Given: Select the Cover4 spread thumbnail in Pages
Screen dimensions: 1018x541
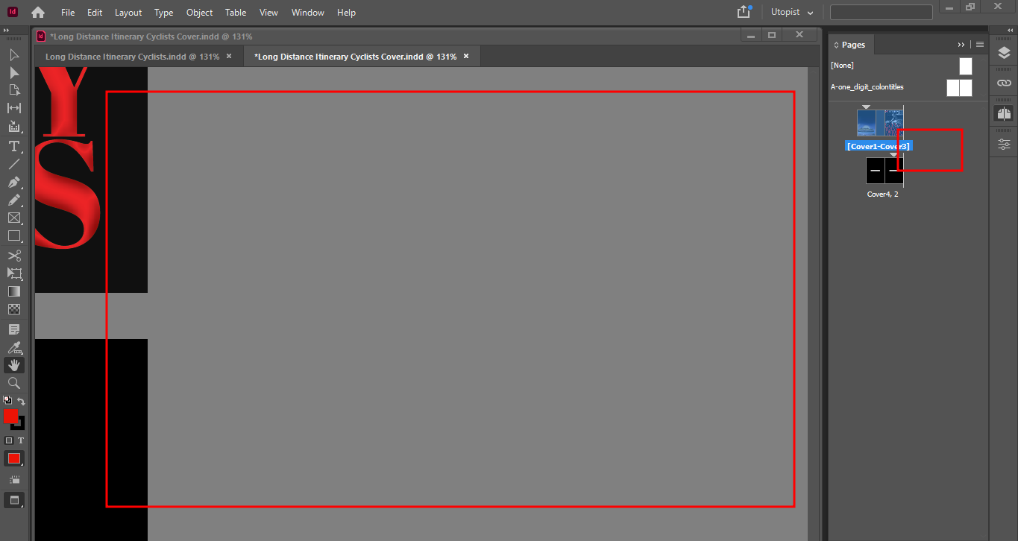Looking at the screenshot, I should 883,170.
